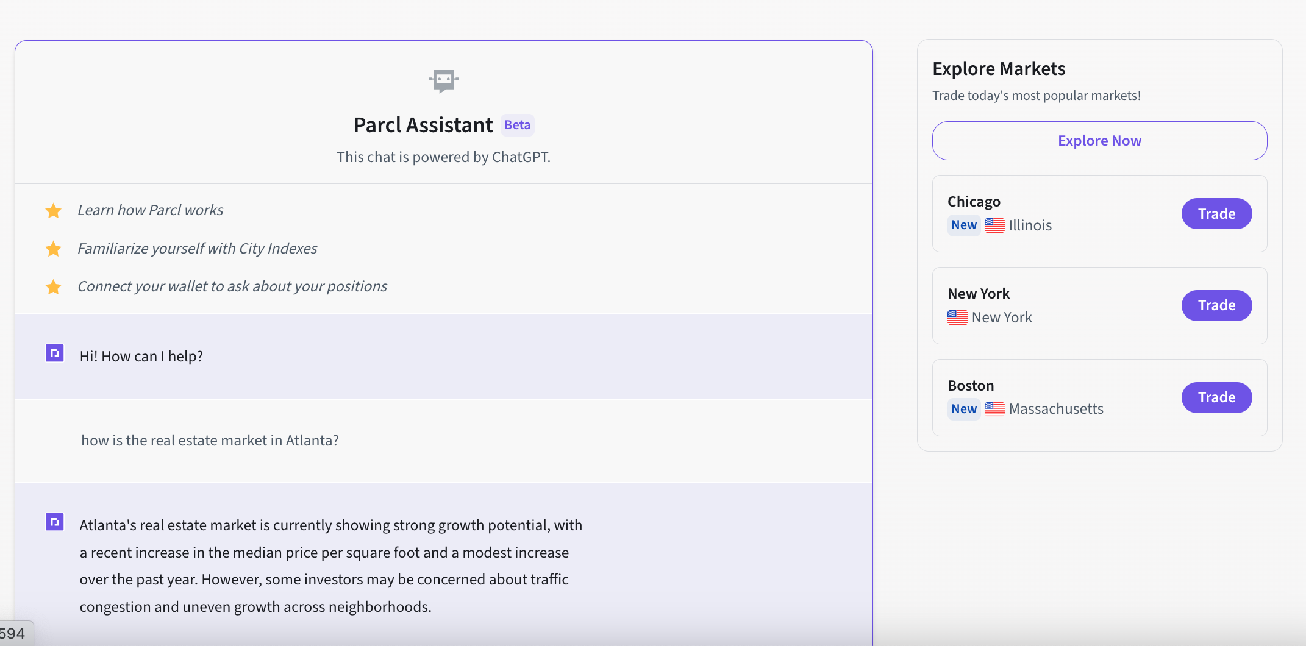Click the assistant's reply about Atlanta's real estate market
The width and height of the screenshot is (1306, 646).
pos(331,566)
